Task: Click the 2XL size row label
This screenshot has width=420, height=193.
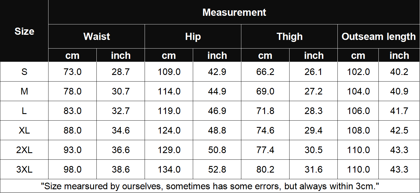Action: click(24, 150)
